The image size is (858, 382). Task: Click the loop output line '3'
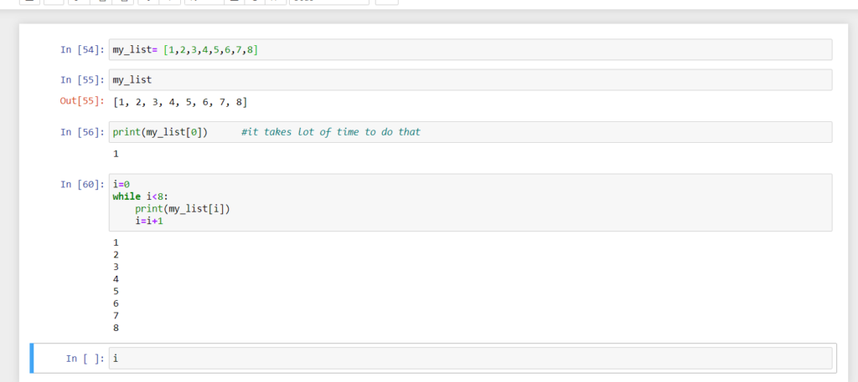click(x=116, y=267)
